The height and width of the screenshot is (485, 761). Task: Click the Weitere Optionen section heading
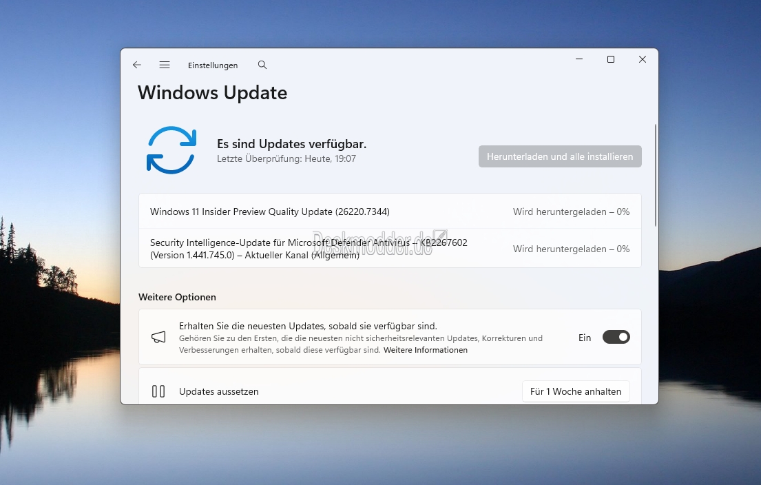tap(177, 297)
